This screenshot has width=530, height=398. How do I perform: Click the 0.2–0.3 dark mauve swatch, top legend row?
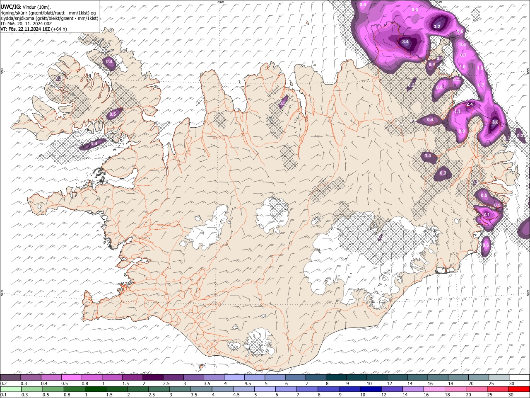[x=10, y=377]
